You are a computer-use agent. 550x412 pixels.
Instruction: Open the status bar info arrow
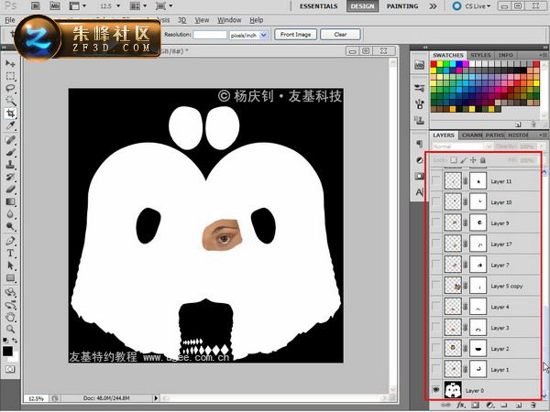[156, 398]
